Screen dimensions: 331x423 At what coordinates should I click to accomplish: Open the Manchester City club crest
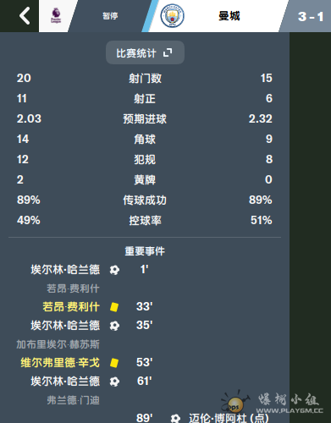click(172, 16)
